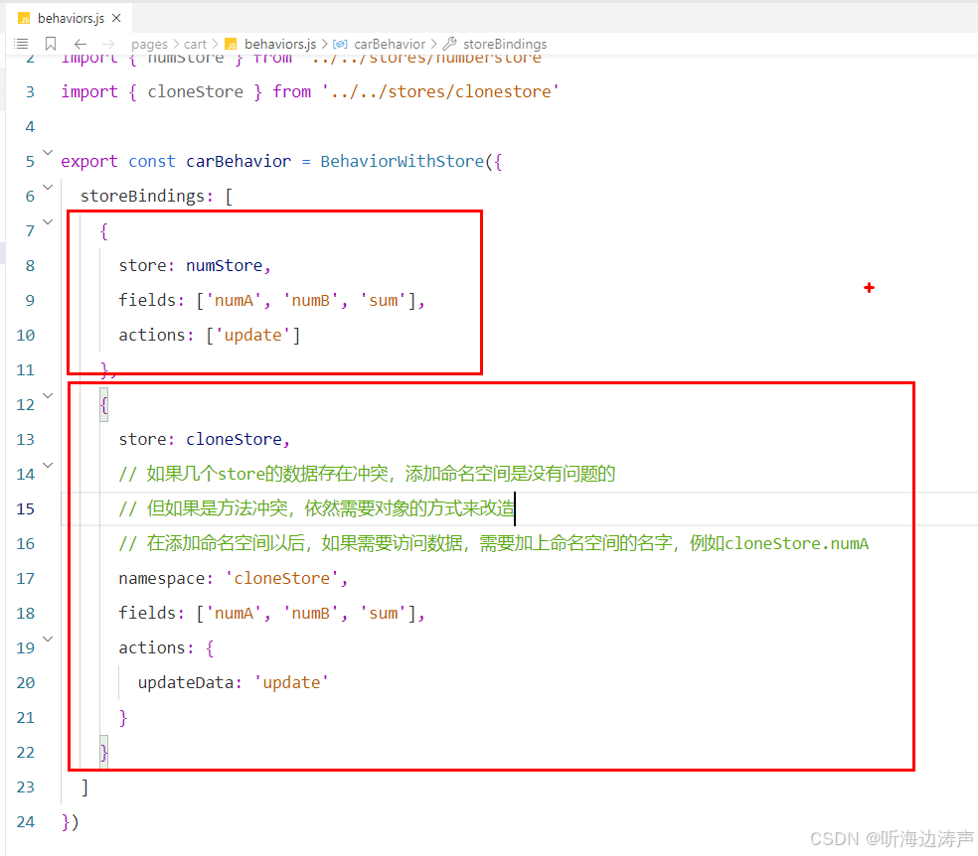Collapse the export carBehavior block at line 5
The width and height of the screenshot is (978, 856).
pos(47,151)
